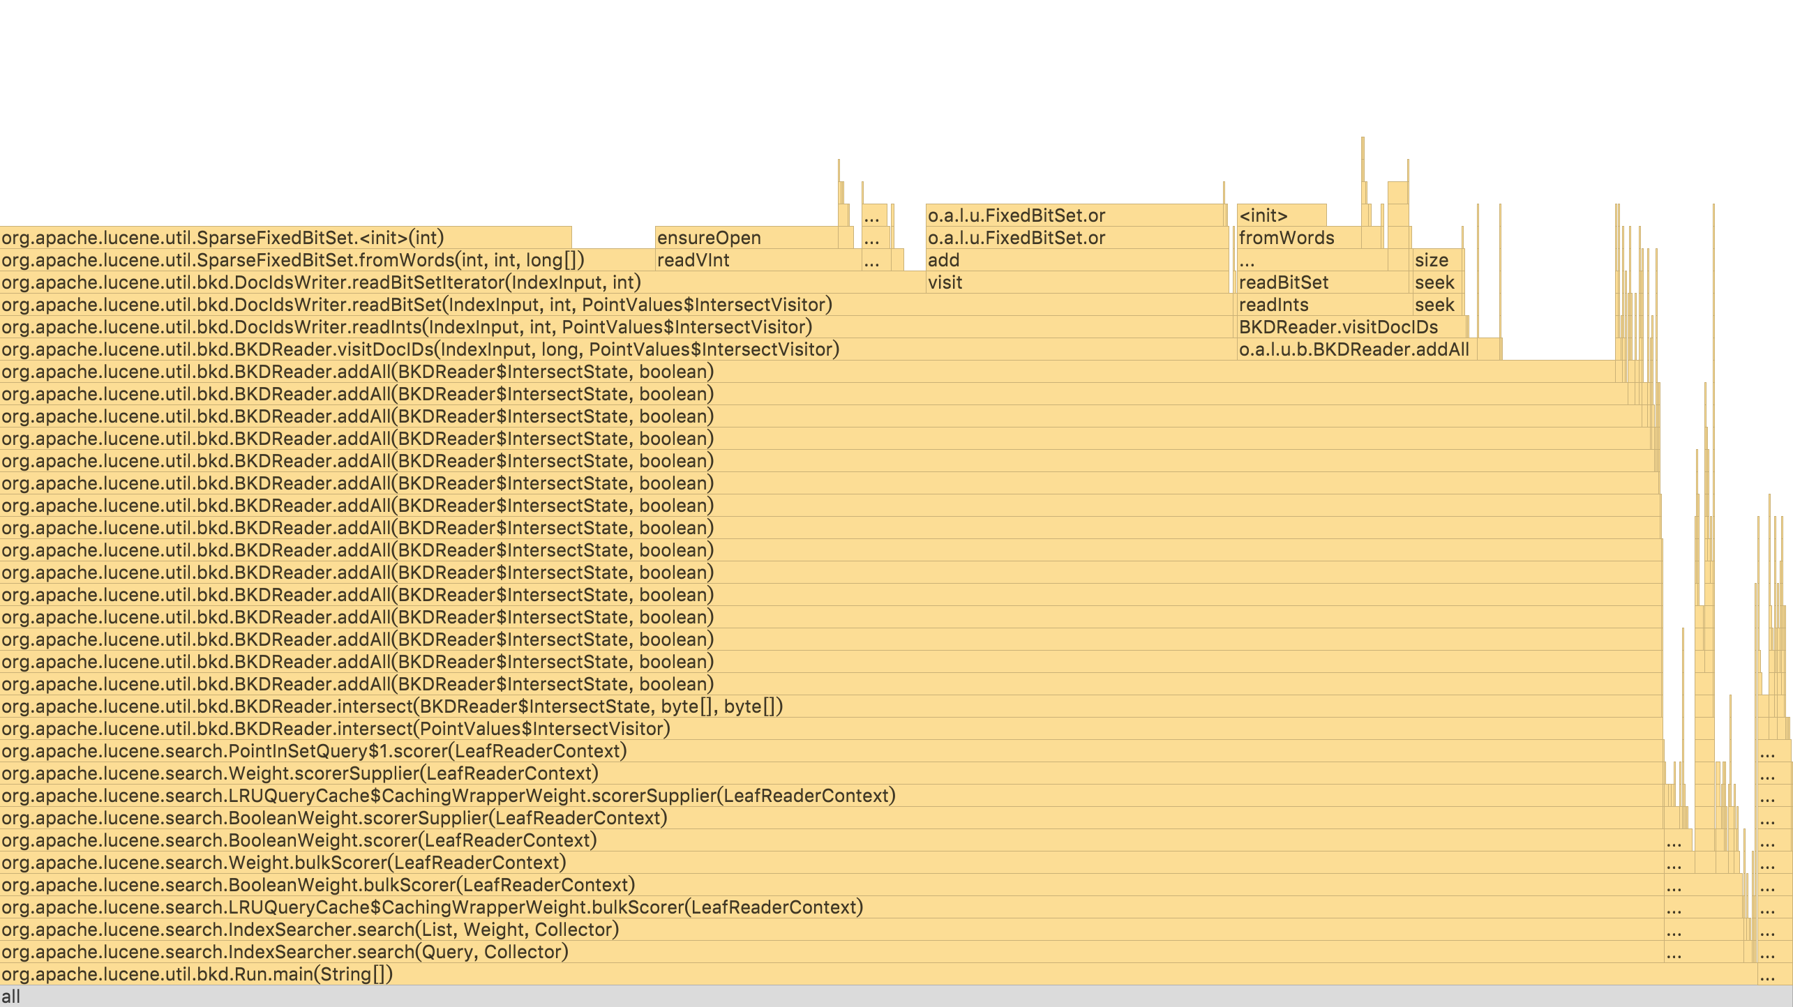This screenshot has width=1793, height=1007.
Task: Select Weight.bulkScorer(LeafReaderContext) frame
Action: (832, 863)
